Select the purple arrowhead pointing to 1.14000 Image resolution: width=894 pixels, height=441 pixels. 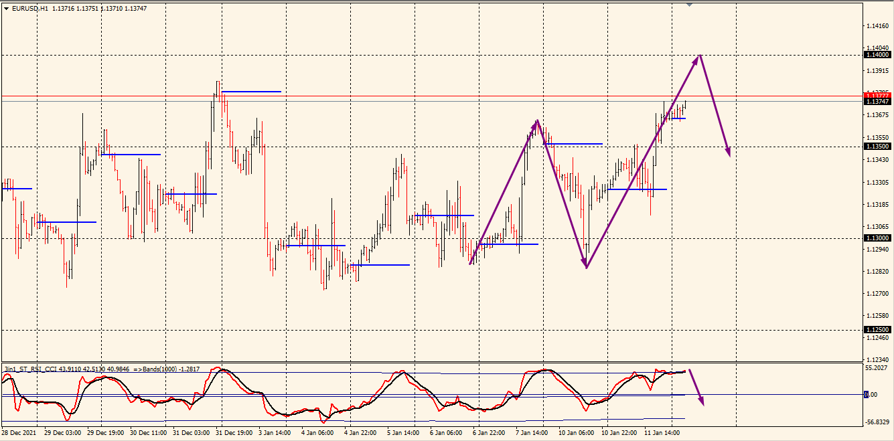click(x=697, y=59)
